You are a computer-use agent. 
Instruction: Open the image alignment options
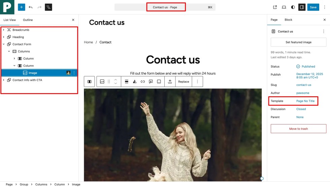pos(127,81)
